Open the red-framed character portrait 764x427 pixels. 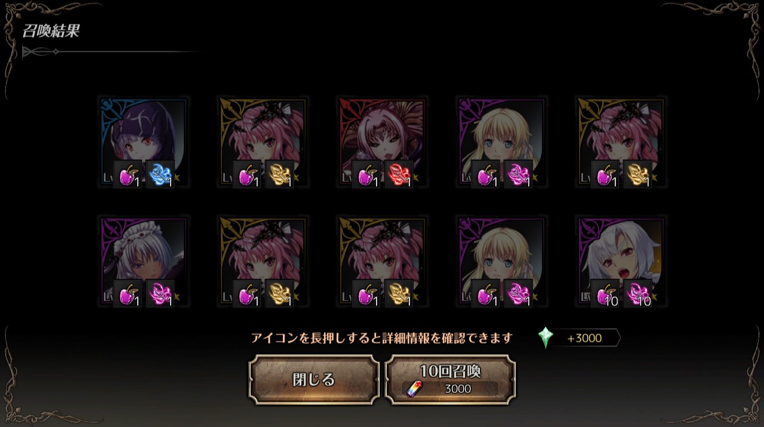[x=382, y=143]
